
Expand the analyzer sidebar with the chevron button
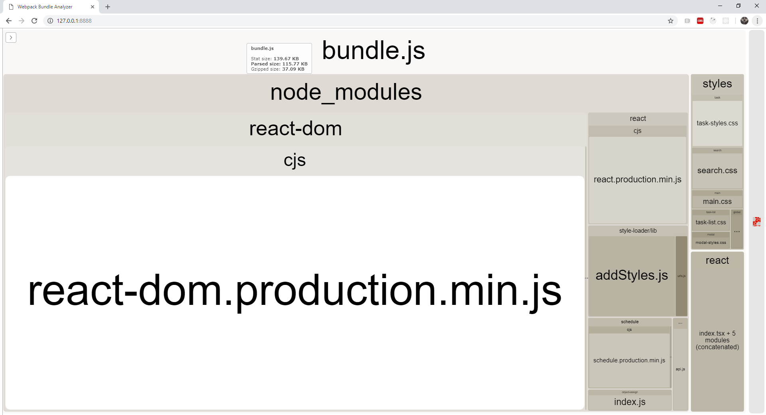11,38
